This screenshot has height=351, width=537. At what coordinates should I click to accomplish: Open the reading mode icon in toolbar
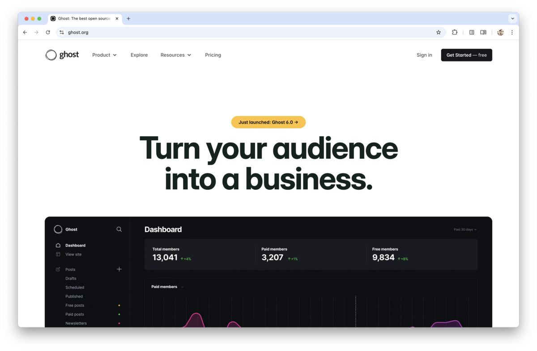[x=483, y=32]
